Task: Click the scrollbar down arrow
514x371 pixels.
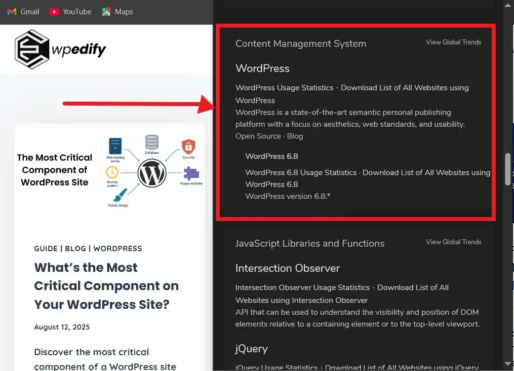Action: pyautogui.click(x=508, y=364)
